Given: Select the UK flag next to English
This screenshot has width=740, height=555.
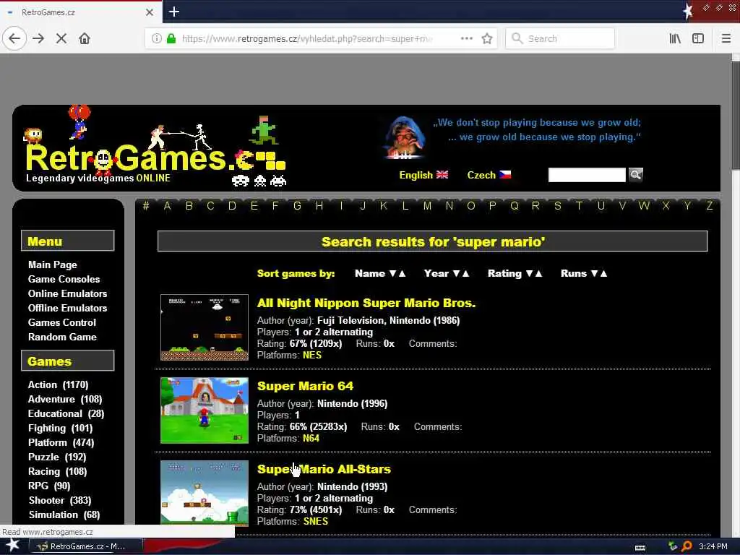Looking at the screenshot, I should (442, 175).
